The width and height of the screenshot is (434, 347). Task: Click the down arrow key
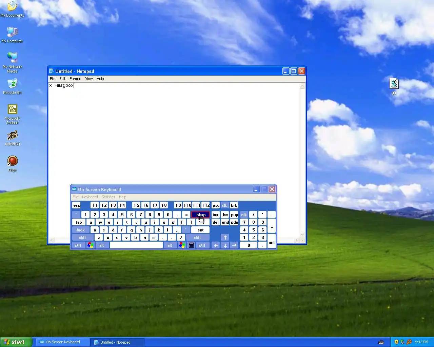coord(225,245)
